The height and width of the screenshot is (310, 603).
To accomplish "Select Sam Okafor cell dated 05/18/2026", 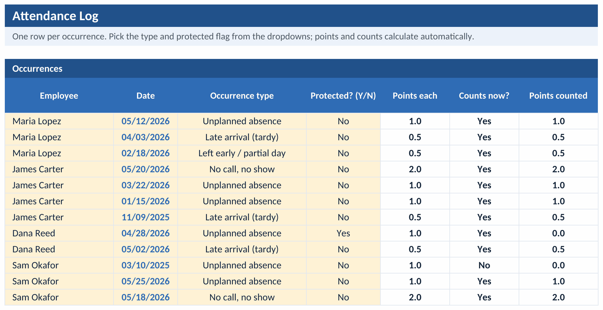I will (59, 297).
